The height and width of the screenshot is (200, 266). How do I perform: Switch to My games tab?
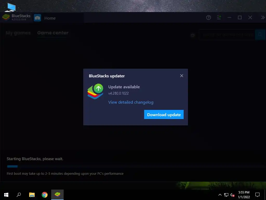pyautogui.click(x=18, y=33)
